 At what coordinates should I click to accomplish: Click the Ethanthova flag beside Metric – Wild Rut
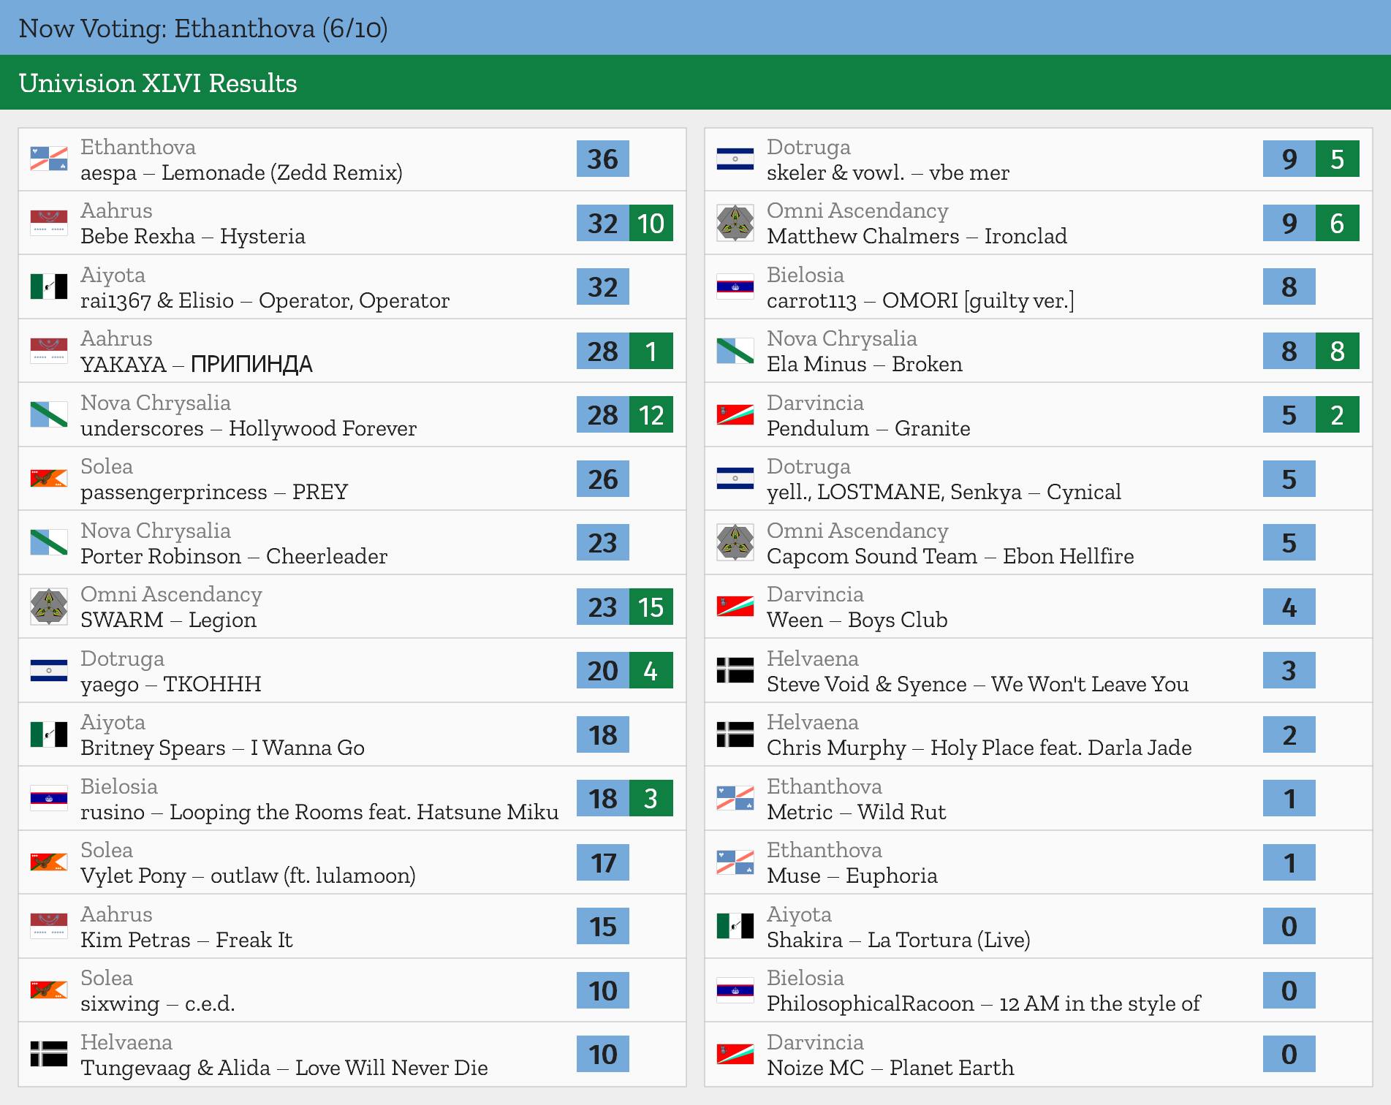click(x=735, y=799)
